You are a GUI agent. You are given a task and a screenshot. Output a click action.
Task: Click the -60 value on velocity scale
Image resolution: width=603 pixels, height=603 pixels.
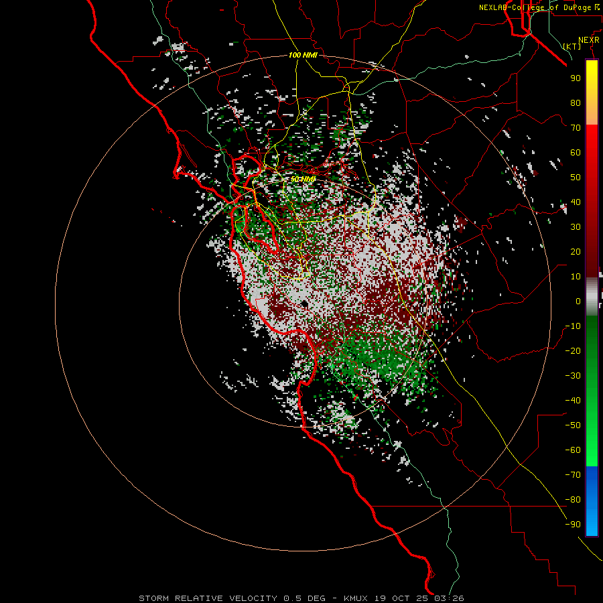tap(573, 450)
